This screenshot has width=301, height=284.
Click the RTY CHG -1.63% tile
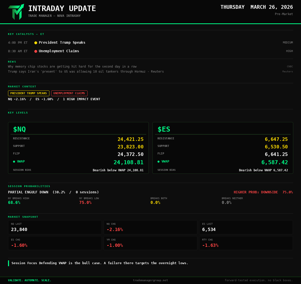click(246, 243)
